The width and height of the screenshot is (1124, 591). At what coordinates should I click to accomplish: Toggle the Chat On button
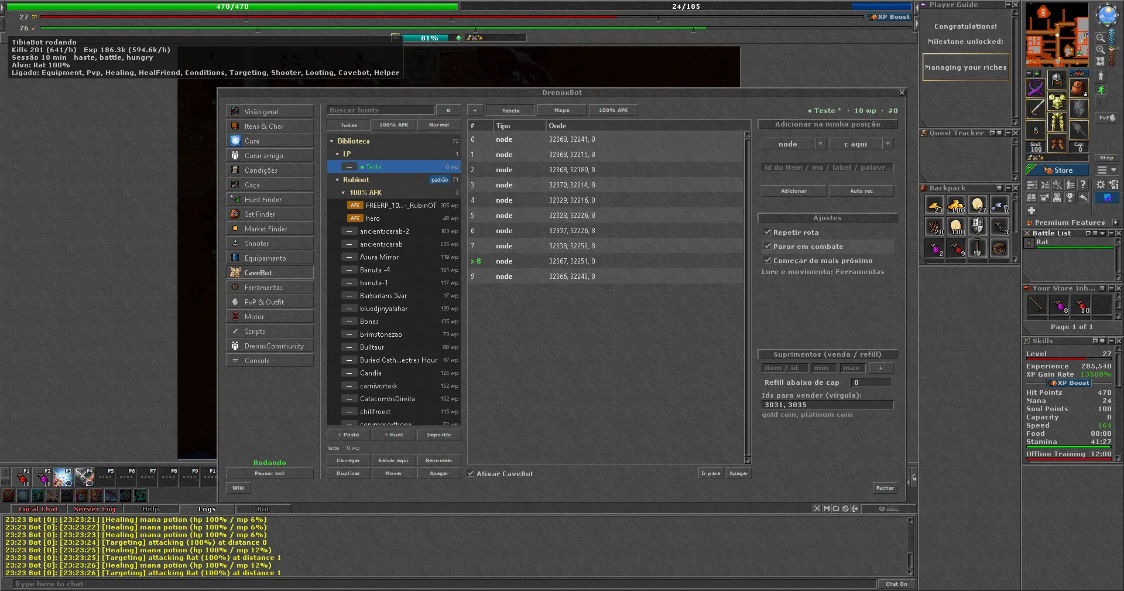pyautogui.click(x=896, y=584)
